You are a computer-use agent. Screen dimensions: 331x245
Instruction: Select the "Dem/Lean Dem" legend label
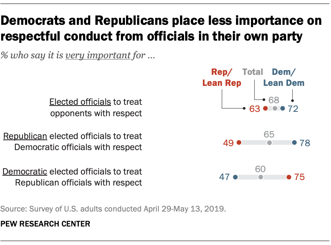click(x=284, y=77)
